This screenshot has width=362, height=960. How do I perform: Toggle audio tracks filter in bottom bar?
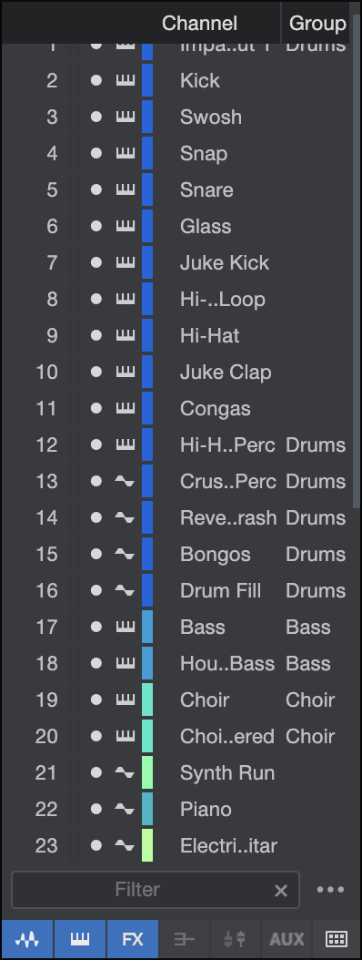pos(27,939)
